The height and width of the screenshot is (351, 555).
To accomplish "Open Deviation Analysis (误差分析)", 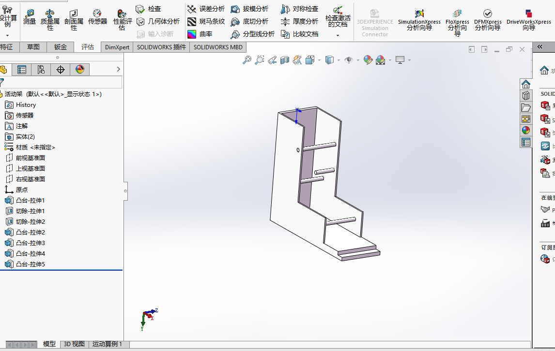I will click(x=206, y=9).
